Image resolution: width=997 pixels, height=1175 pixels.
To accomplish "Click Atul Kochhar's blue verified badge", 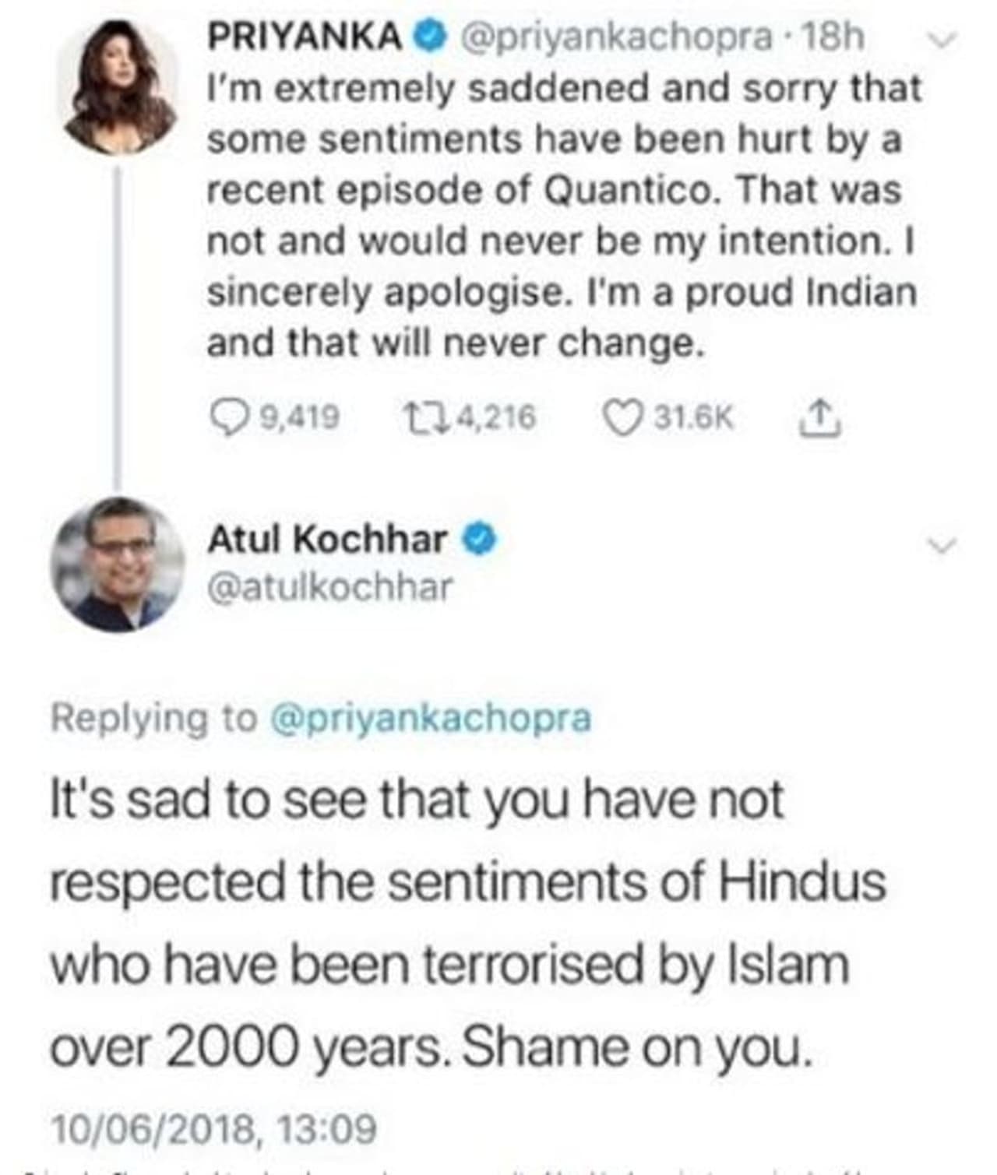I will pos(481,540).
